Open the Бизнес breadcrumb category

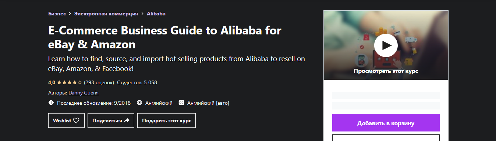tap(57, 14)
